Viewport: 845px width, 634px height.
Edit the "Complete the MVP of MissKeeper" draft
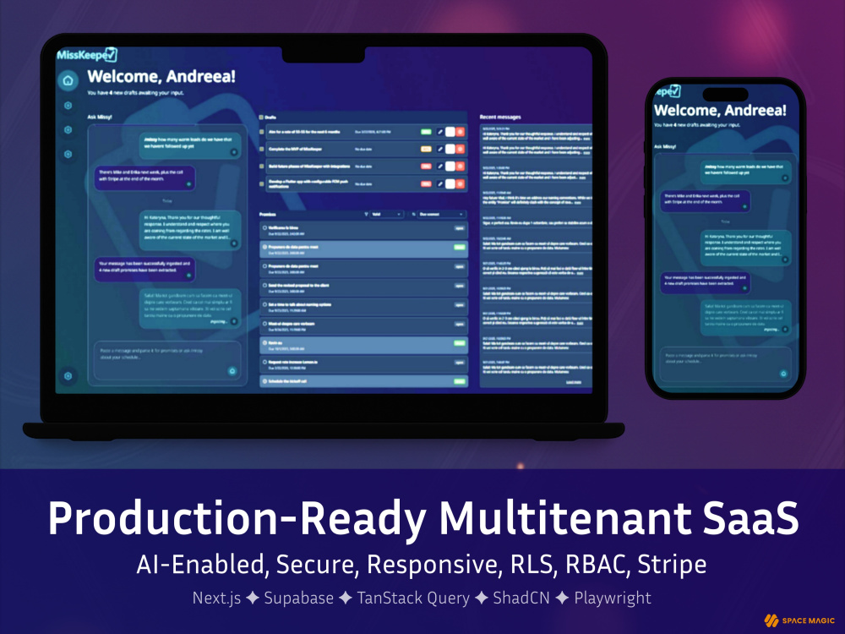point(440,149)
